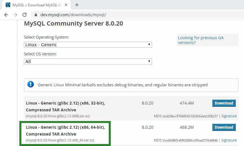Click the browser forward arrow
Image resolution: width=244 pixels, height=146 pixels.
coord(15,15)
